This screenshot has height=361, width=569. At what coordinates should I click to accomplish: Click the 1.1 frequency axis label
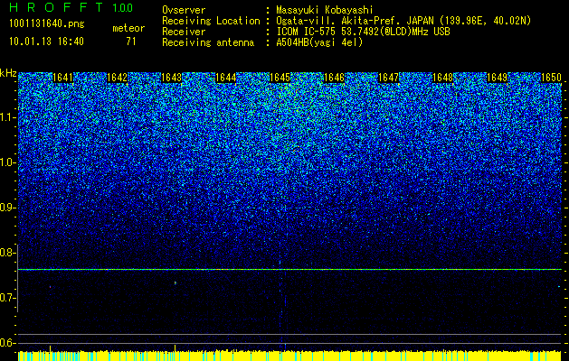click(x=7, y=117)
